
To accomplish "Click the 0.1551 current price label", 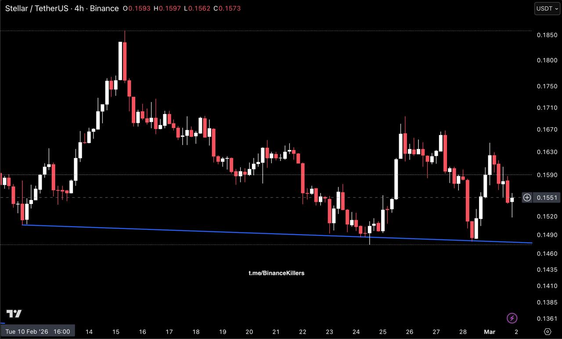I will point(547,197).
